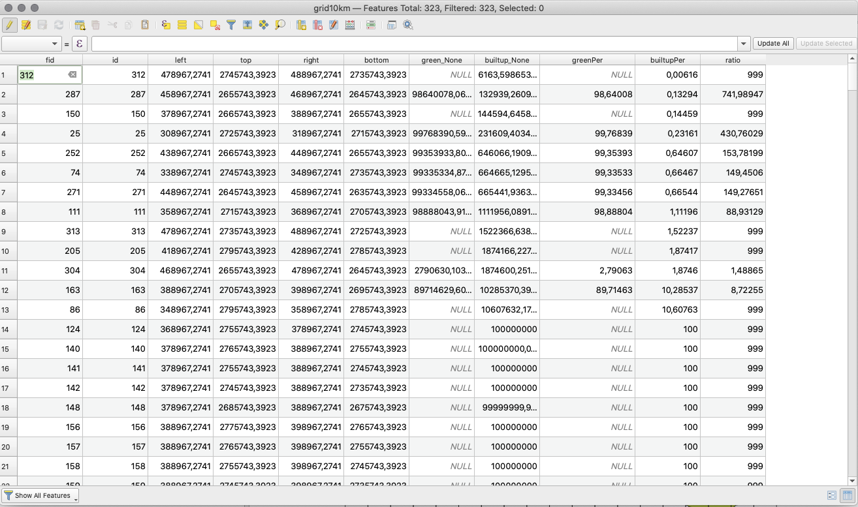Sort by the fid column header
This screenshot has width=858, height=507.
click(50, 60)
